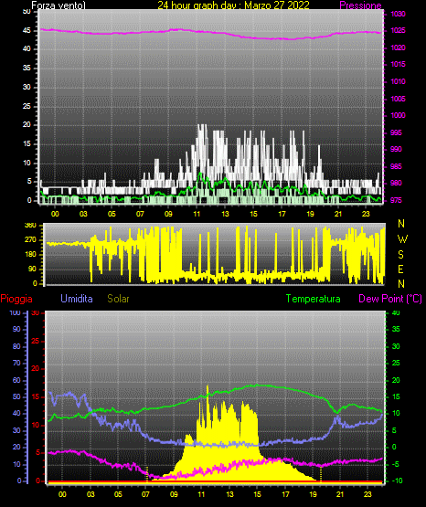Image resolution: width=426 pixels, height=507 pixels.
Task: Click the Forza vento axis title
Action: (59, 5)
